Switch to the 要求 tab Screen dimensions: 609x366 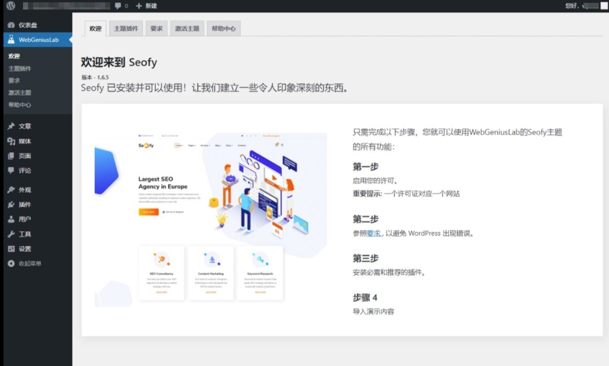click(157, 29)
